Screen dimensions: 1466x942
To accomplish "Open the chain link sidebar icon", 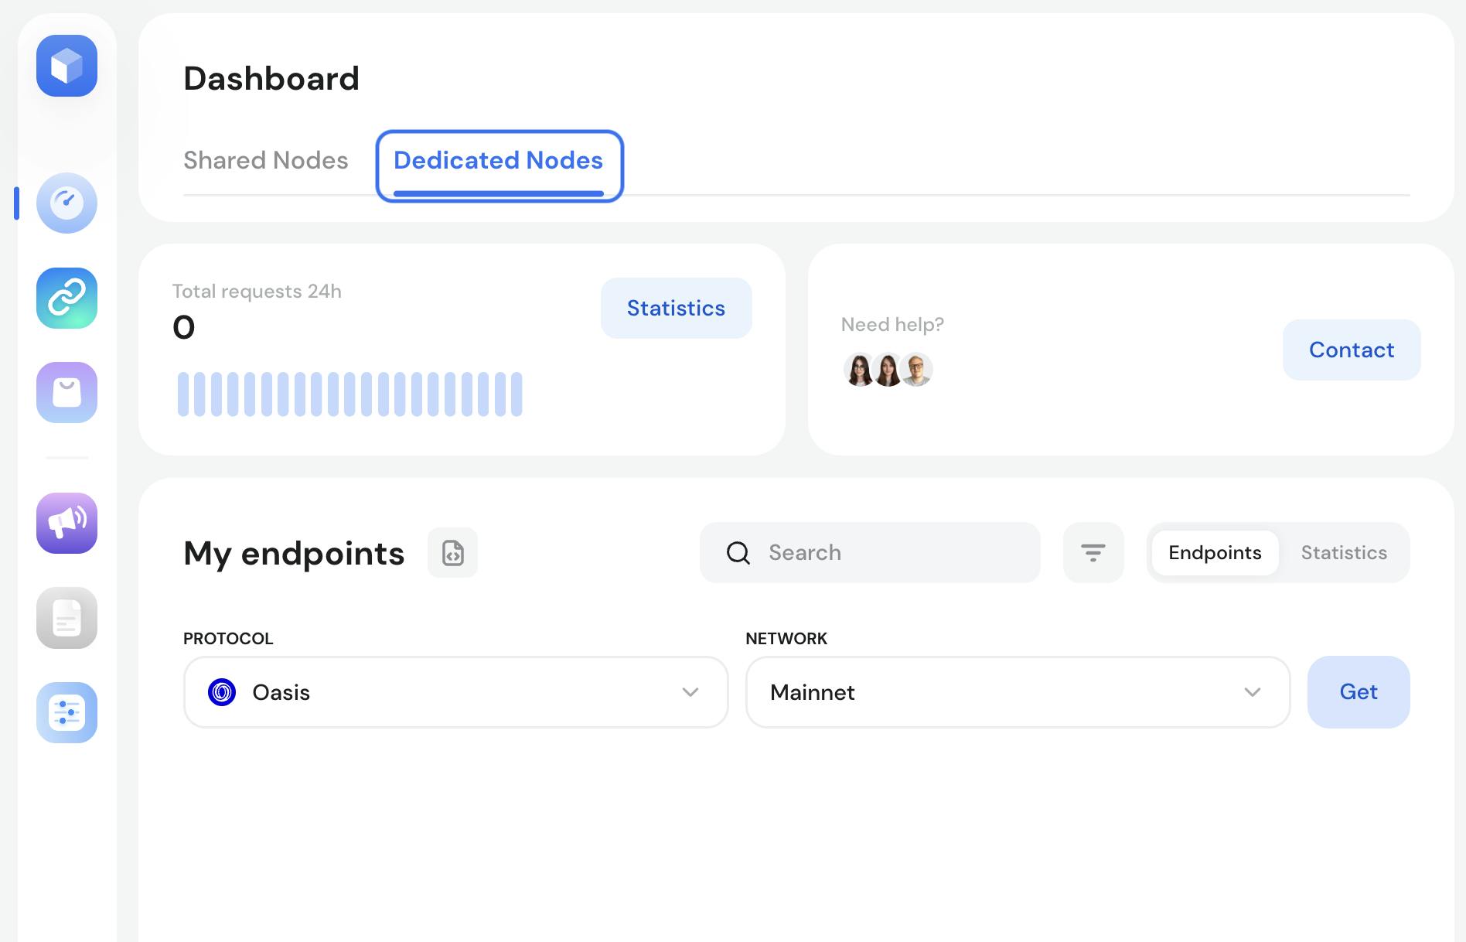I will pos(66,298).
